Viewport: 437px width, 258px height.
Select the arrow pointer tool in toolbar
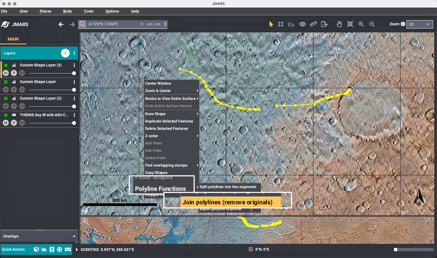pos(271,24)
